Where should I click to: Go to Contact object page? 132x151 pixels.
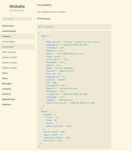point(9,42)
